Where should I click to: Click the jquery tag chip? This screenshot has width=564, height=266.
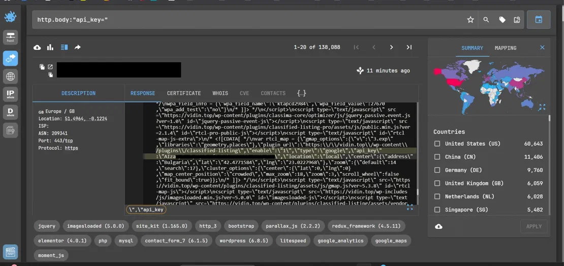pyautogui.click(x=47, y=226)
